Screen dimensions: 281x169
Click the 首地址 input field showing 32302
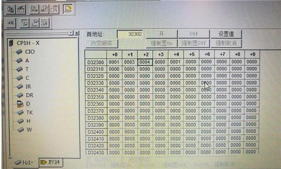(130, 34)
